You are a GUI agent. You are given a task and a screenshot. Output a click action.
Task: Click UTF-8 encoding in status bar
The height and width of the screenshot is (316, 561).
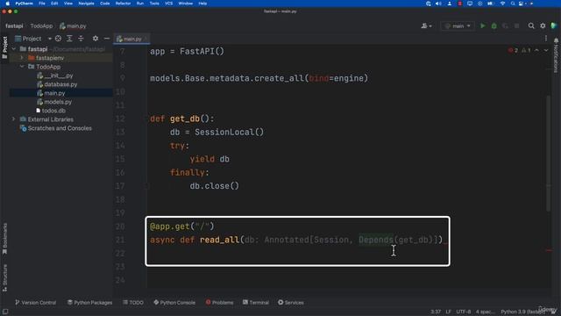pyautogui.click(x=464, y=312)
